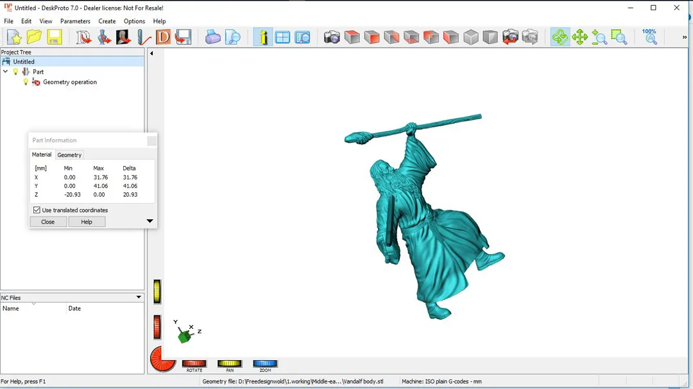Show more toolbar buttons via the chevron

click(685, 38)
